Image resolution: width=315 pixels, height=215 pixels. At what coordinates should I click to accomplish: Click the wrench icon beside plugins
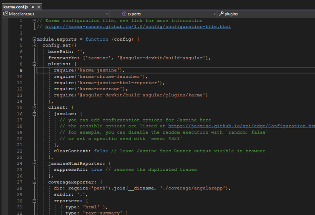coord(221,14)
